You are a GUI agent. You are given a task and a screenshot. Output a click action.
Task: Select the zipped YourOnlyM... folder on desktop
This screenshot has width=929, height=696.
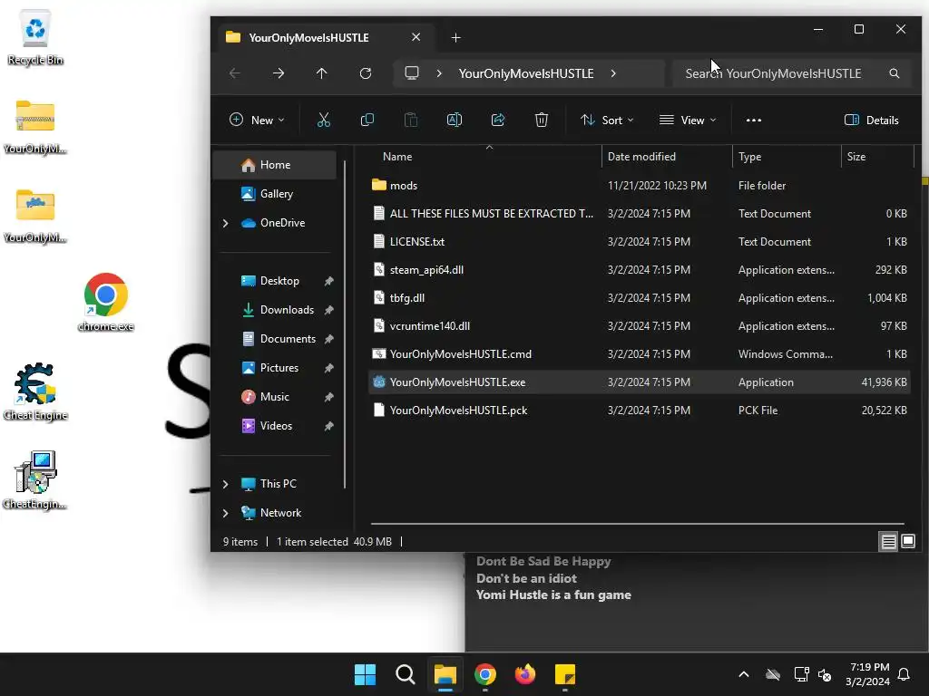click(x=35, y=127)
